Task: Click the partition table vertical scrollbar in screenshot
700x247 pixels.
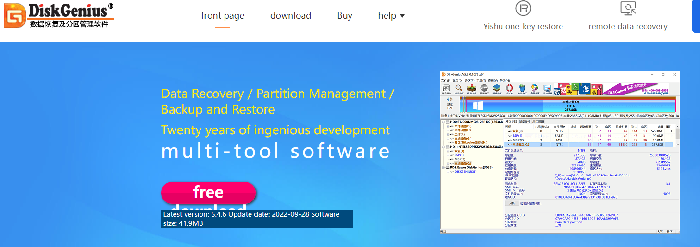Action: pos(678,137)
